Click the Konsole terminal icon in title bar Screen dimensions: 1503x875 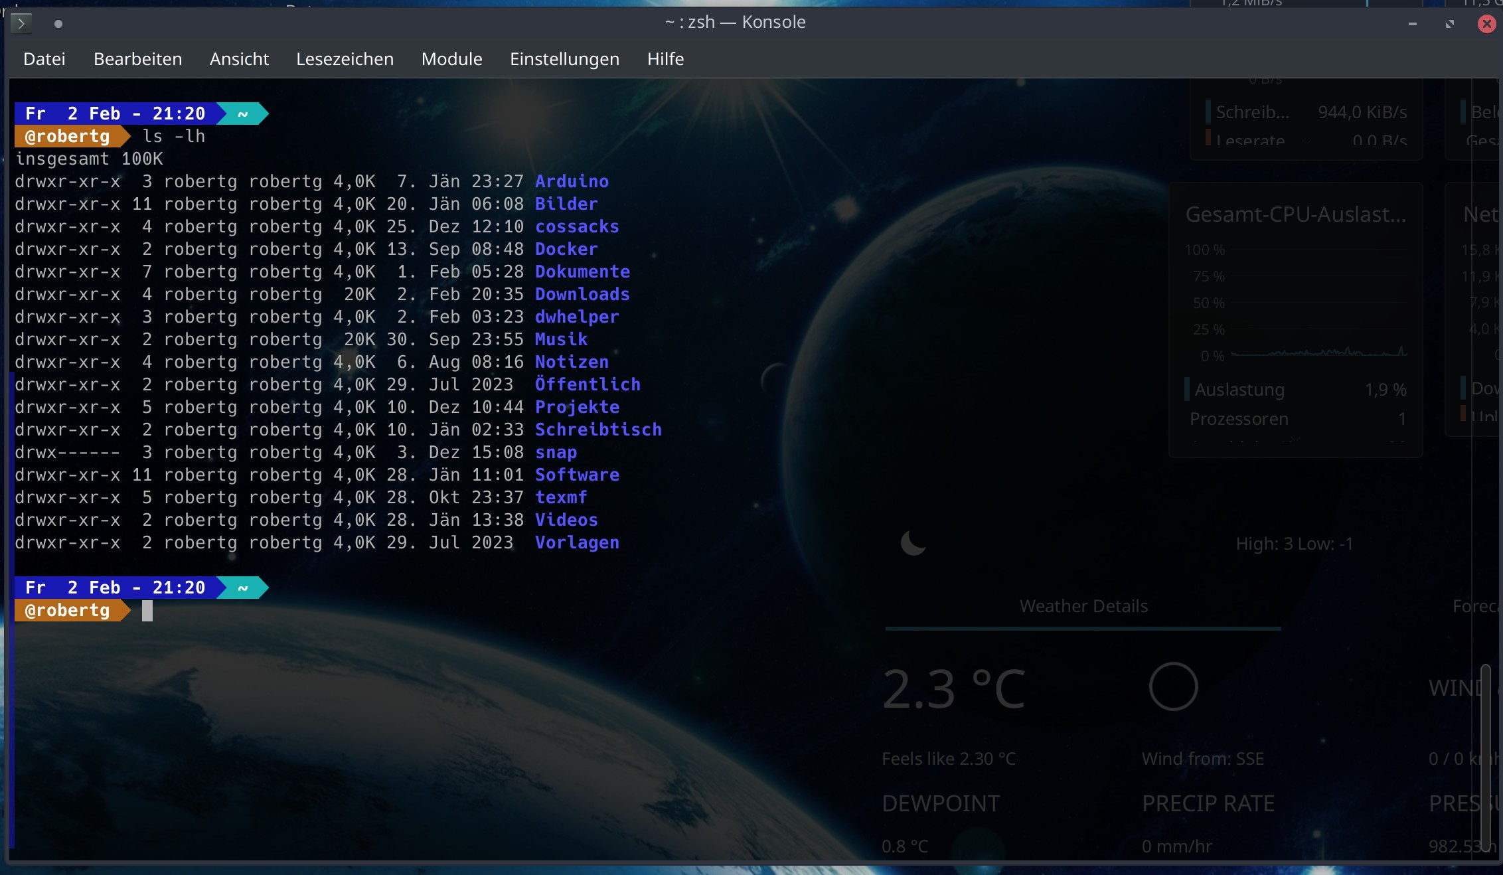click(21, 24)
